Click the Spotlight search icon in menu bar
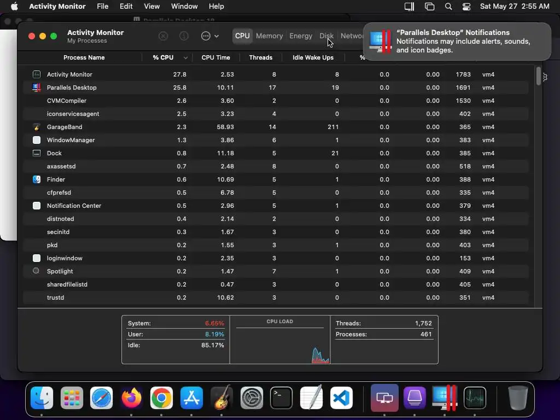560x420 pixels. (448, 6)
